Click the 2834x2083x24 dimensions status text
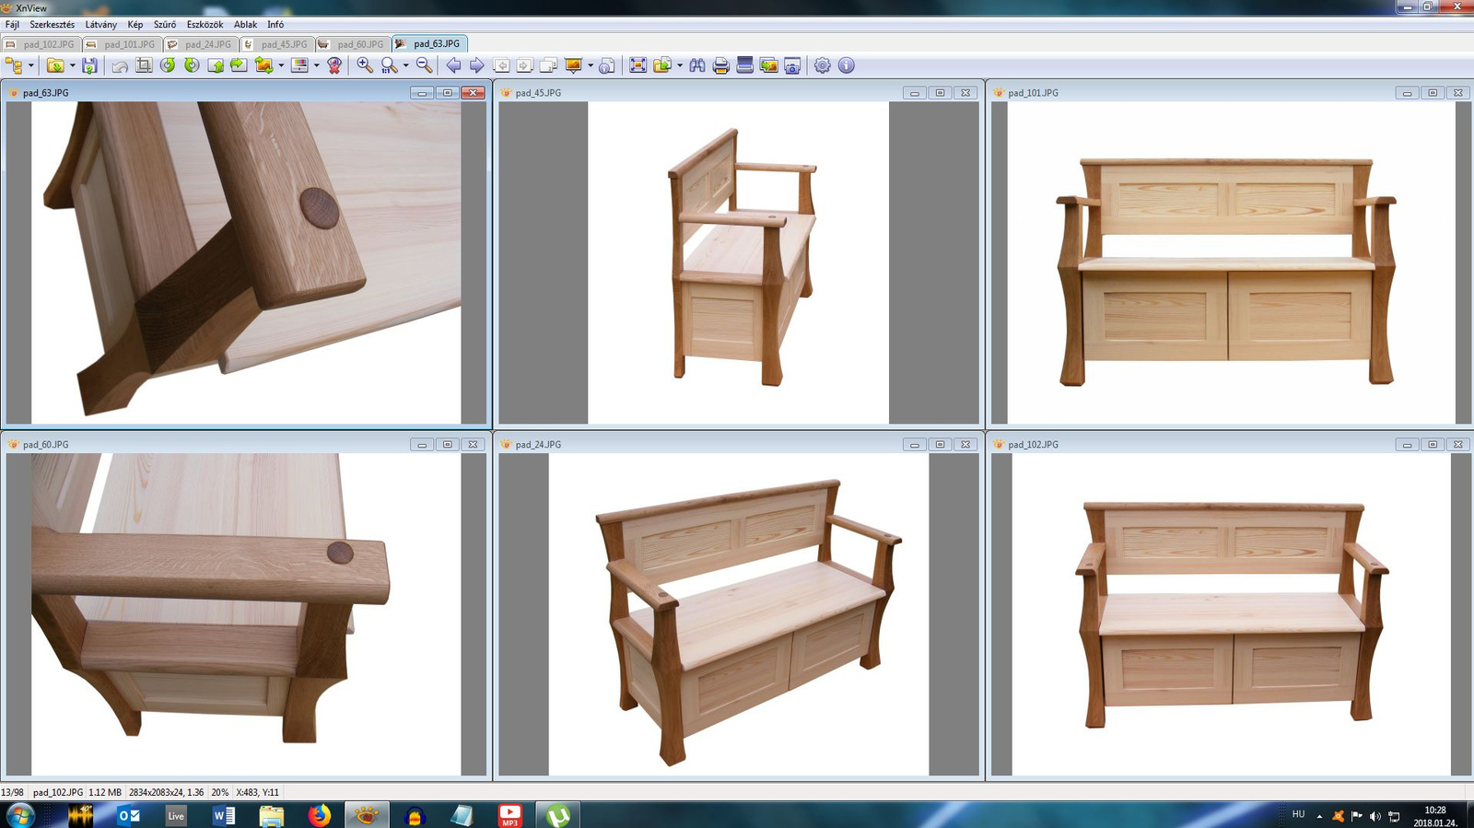The image size is (1474, 828). coord(166,792)
